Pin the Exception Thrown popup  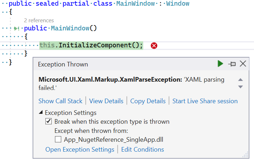tap(232, 64)
